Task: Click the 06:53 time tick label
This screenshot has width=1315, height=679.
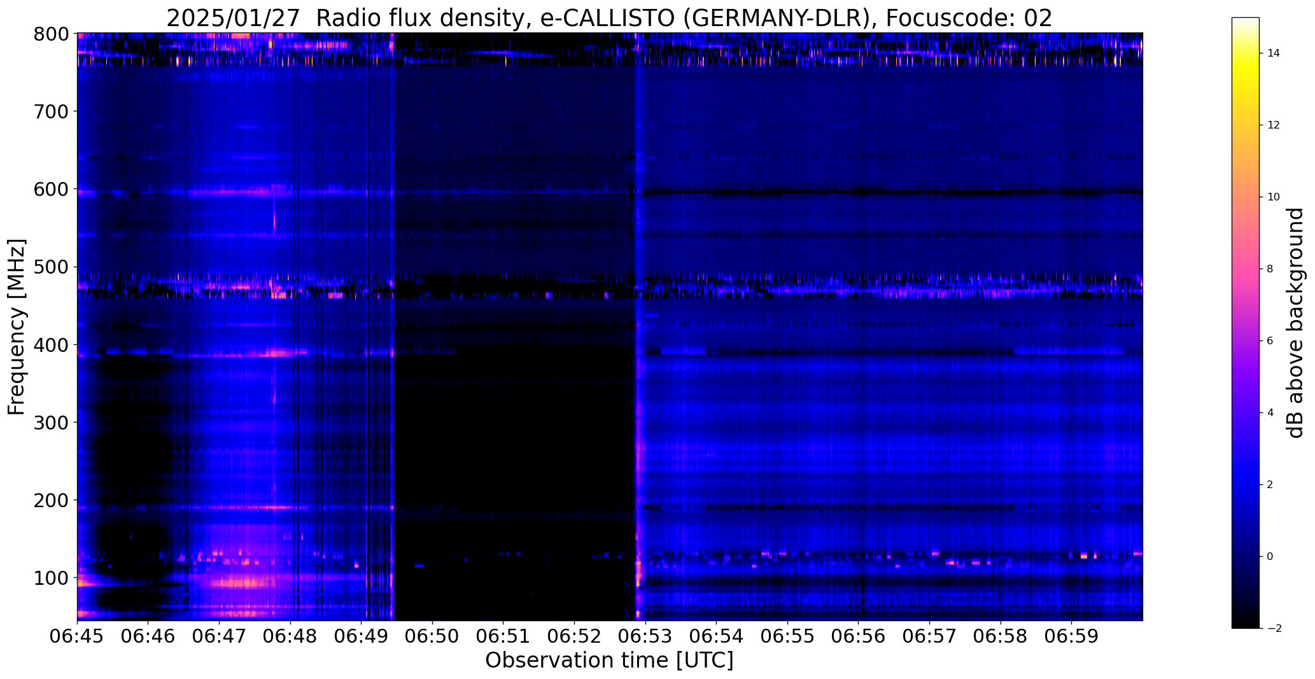Action: click(645, 636)
